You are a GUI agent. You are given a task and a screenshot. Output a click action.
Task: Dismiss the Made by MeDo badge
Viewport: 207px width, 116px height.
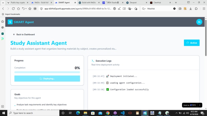200,105
